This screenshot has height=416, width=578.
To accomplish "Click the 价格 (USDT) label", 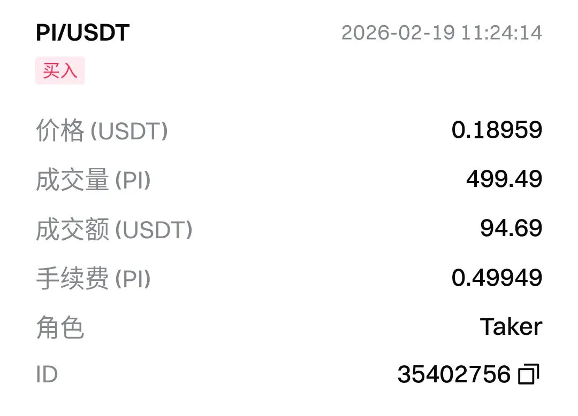I will 102,131.
